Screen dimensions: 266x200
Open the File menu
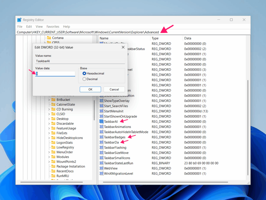point(20,26)
